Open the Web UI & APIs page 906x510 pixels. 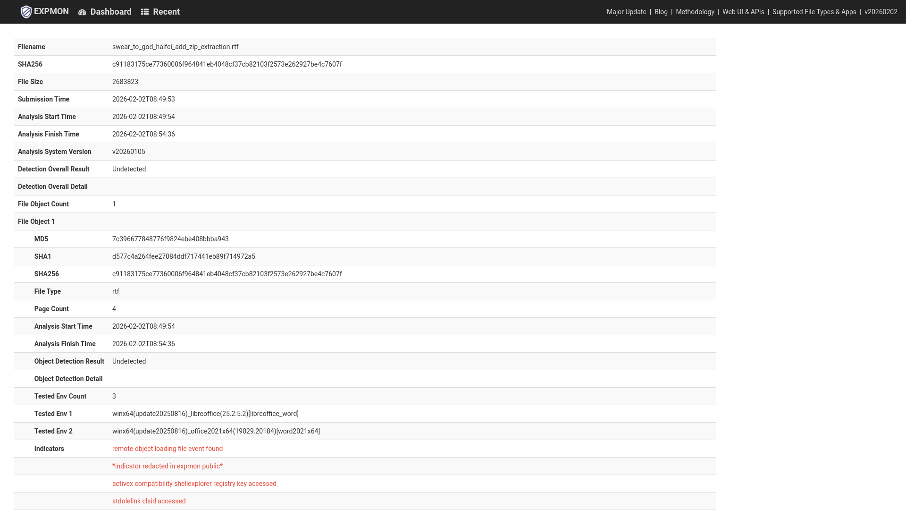743,12
